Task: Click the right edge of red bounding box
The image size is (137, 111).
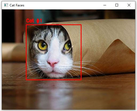Action: (81, 52)
